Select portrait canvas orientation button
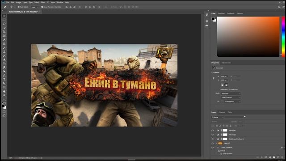 coord(223,85)
